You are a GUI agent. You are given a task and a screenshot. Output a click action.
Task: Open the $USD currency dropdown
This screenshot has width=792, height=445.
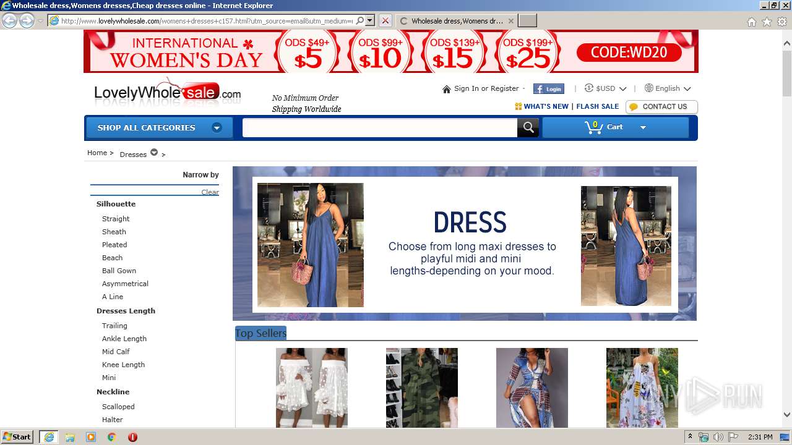622,89
